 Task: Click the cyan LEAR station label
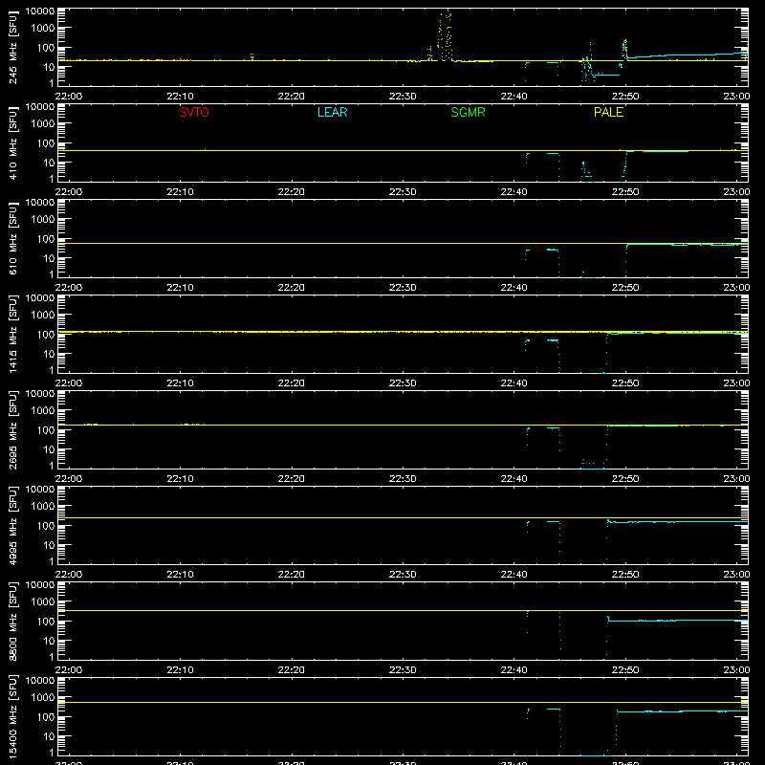pos(332,112)
